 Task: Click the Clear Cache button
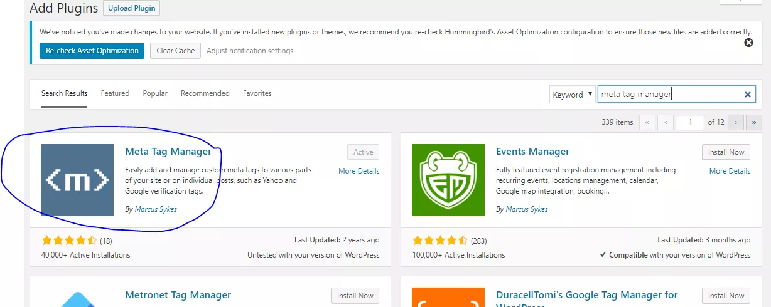176,51
